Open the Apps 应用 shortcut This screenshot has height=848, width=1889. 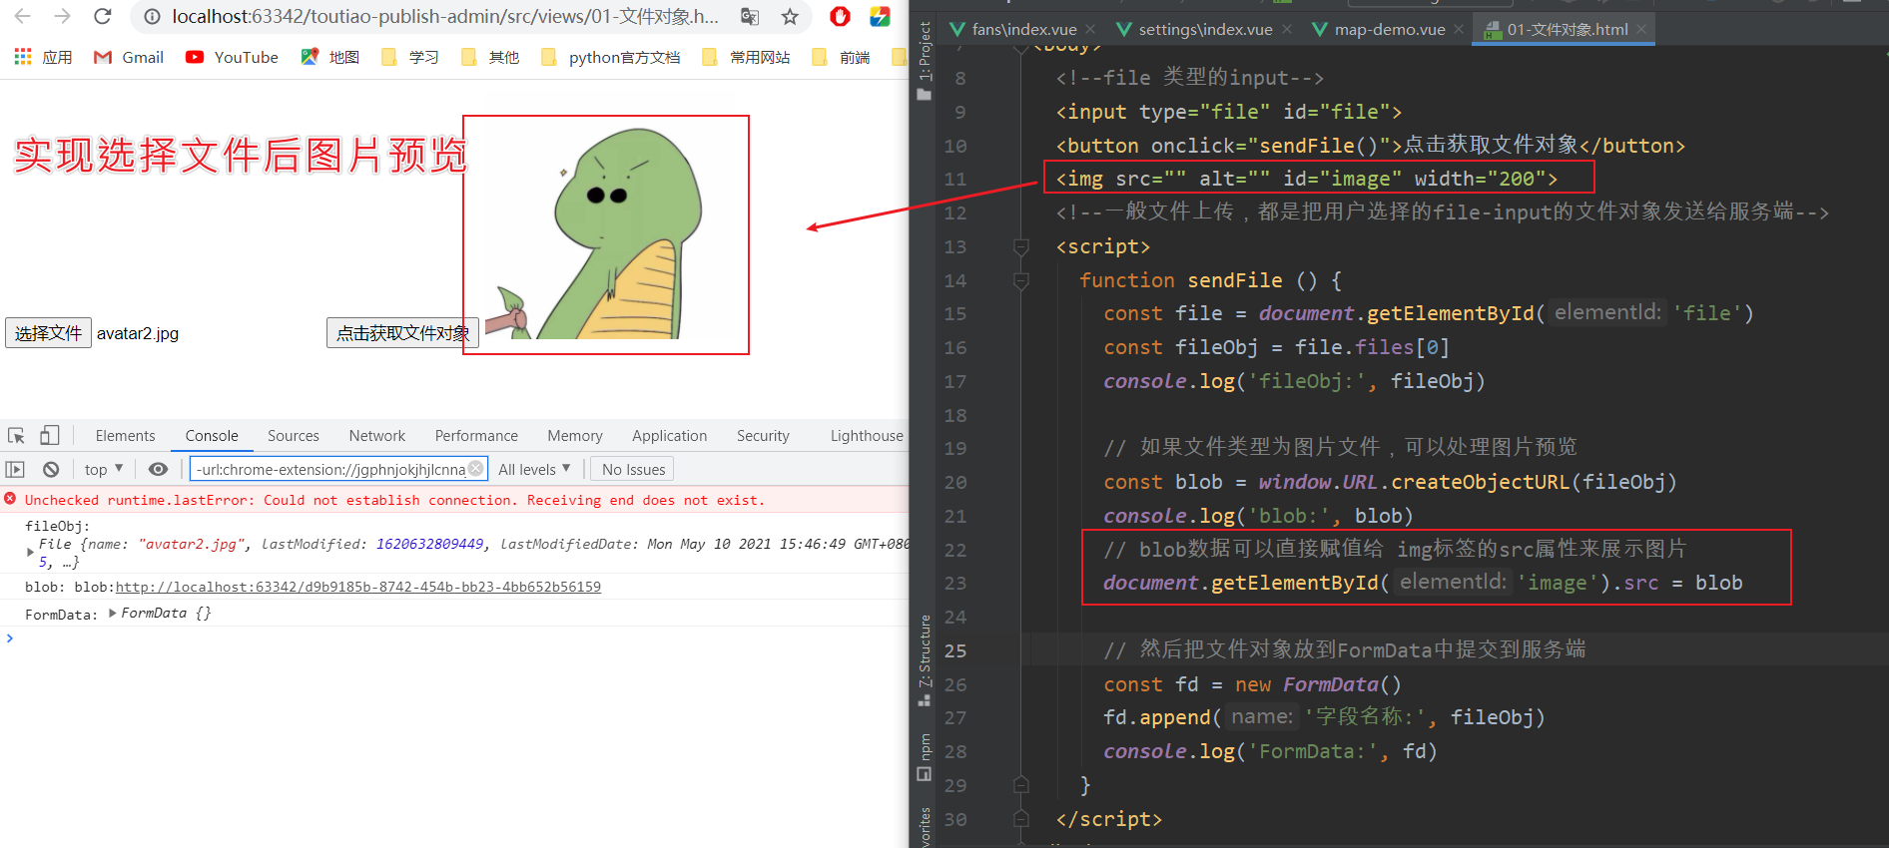click(x=43, y=57)
